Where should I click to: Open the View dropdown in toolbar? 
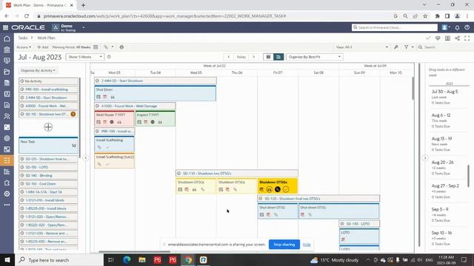pyautogui.click(x=362, y=47)
